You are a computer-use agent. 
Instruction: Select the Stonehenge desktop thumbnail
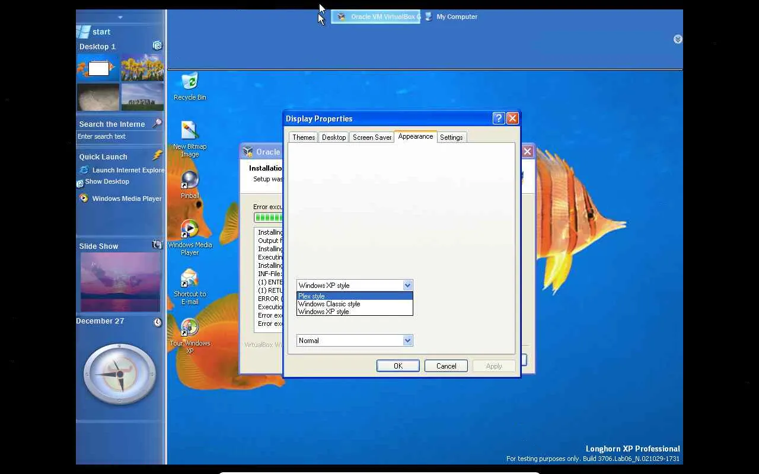(x=142, y=97)
